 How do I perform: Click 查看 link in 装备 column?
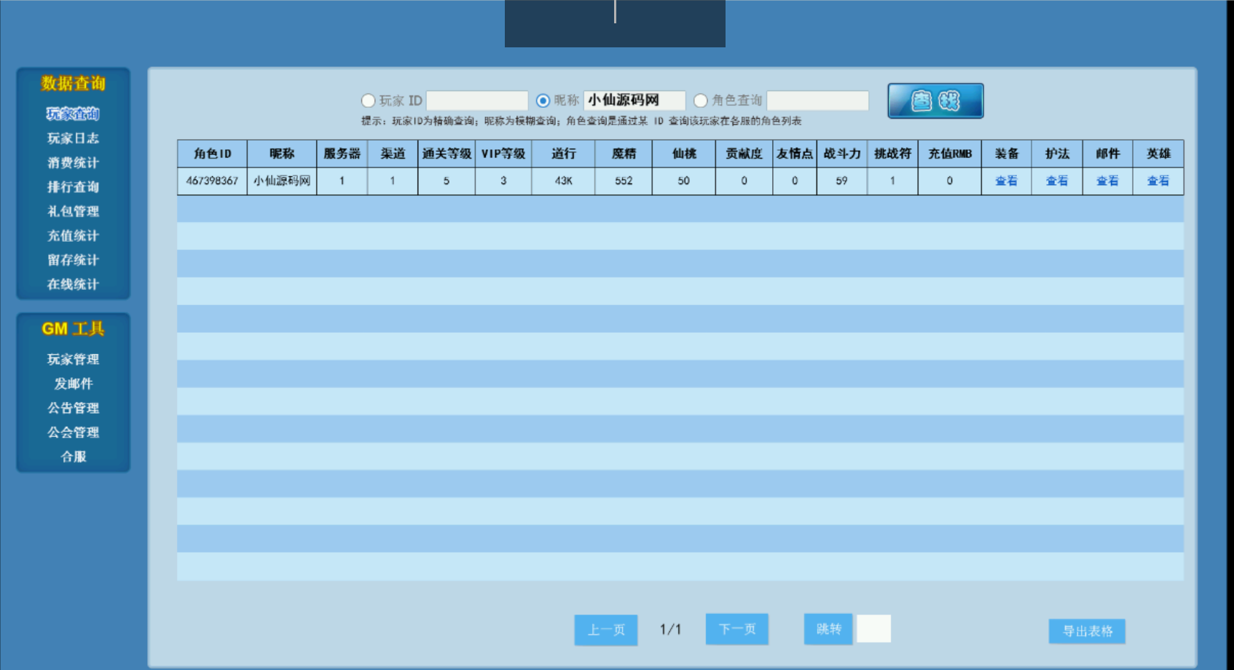click(1006, 181)
